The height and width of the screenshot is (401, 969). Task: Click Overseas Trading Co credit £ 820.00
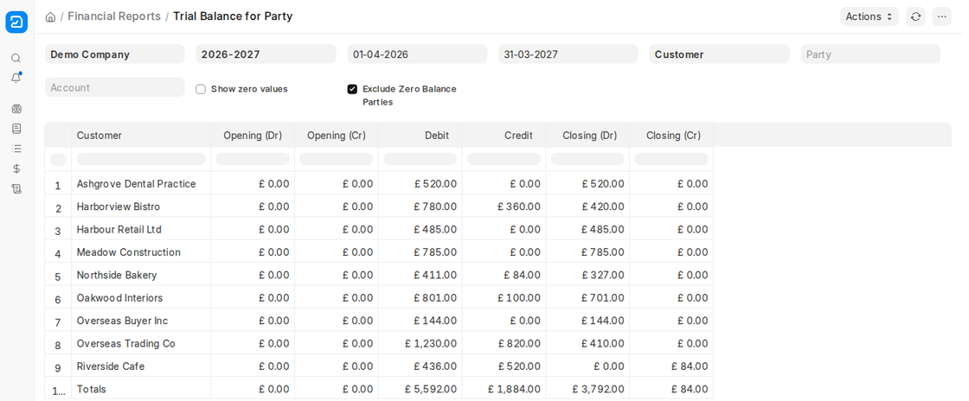pos(504,344)
